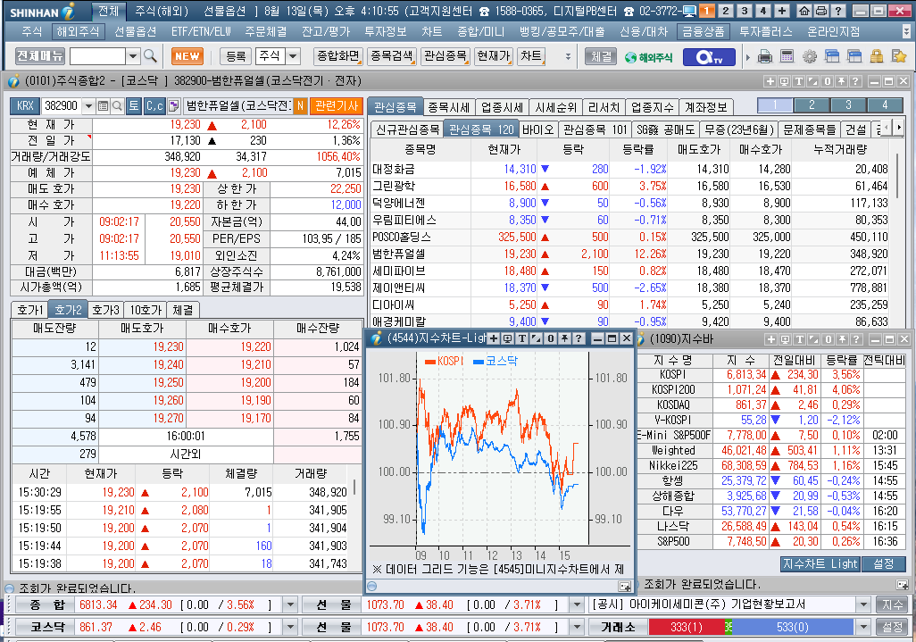The image size is (916, 642).
Task: Open the 거래소 bar dropdown arrow
Action: tap(863, 628)
